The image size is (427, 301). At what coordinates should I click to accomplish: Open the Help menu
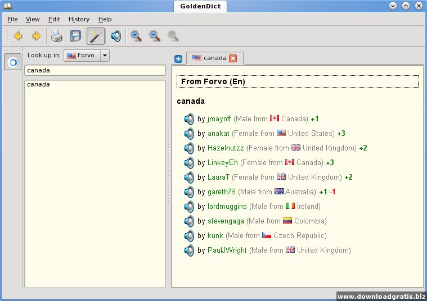[105, 19]
